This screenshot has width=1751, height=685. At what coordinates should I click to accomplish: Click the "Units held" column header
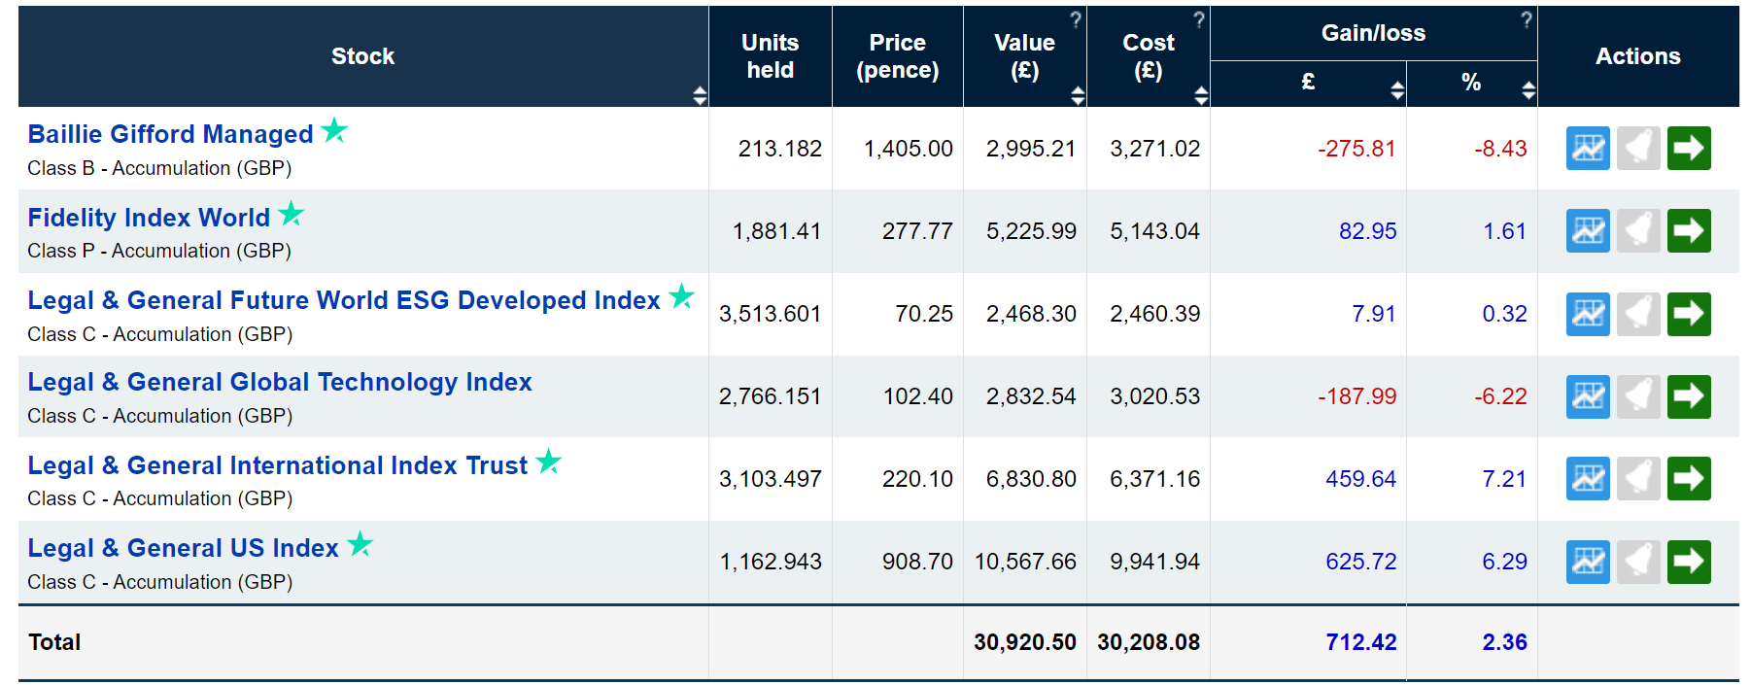coord(771,56)
